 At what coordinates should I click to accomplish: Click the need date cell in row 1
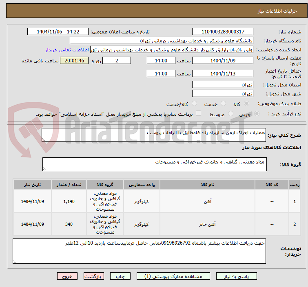click(32, 201)
